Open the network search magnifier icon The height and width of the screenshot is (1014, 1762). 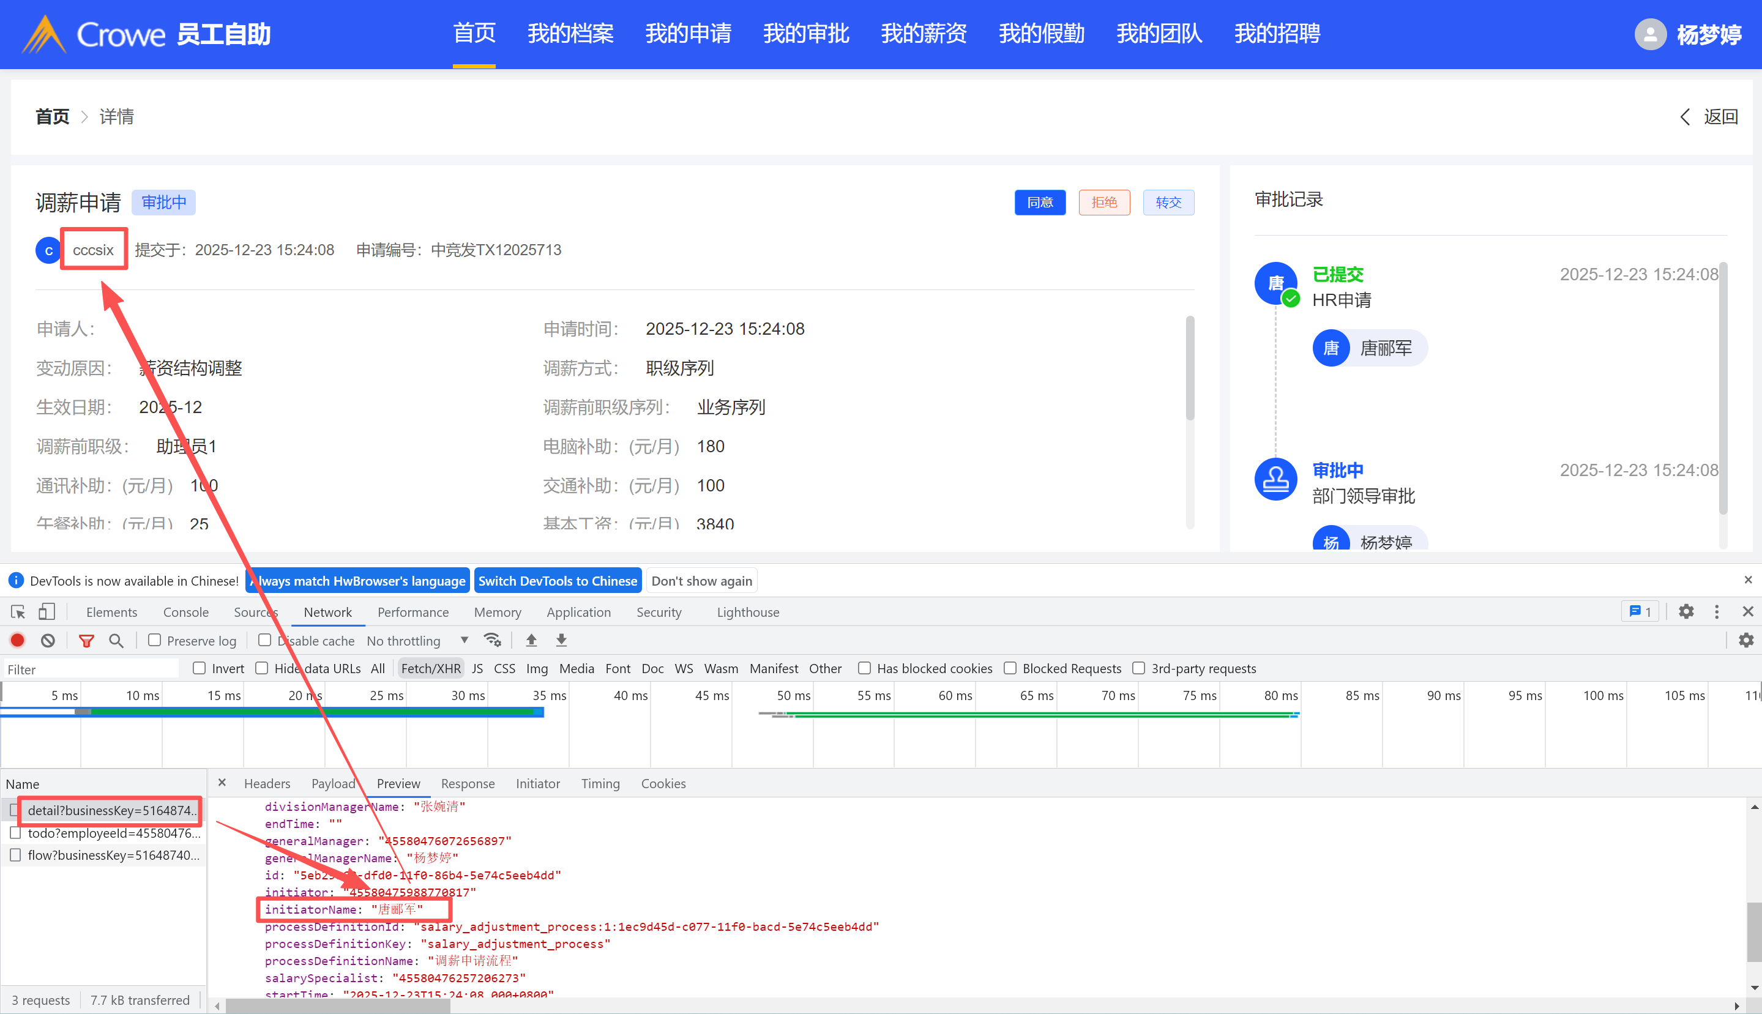click(116, 641)
